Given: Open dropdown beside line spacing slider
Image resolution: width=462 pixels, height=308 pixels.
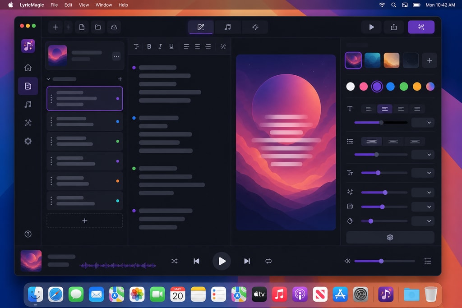Looking at the screenshot, I should (422, 155).
